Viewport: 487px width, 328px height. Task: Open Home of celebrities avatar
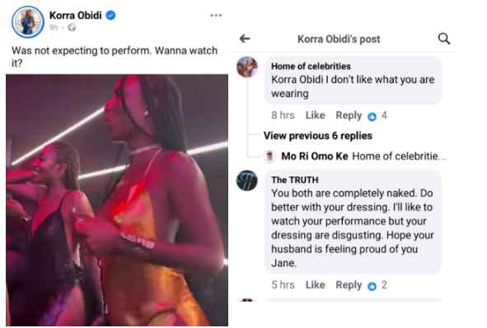pyautogui.click(x=247, y=67)
